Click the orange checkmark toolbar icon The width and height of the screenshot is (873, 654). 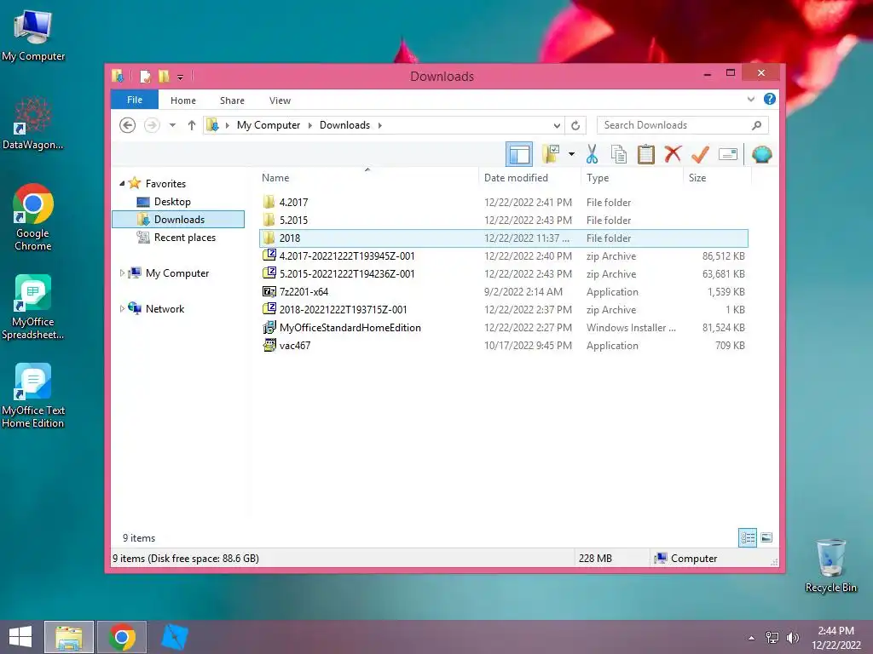point(700,154)
